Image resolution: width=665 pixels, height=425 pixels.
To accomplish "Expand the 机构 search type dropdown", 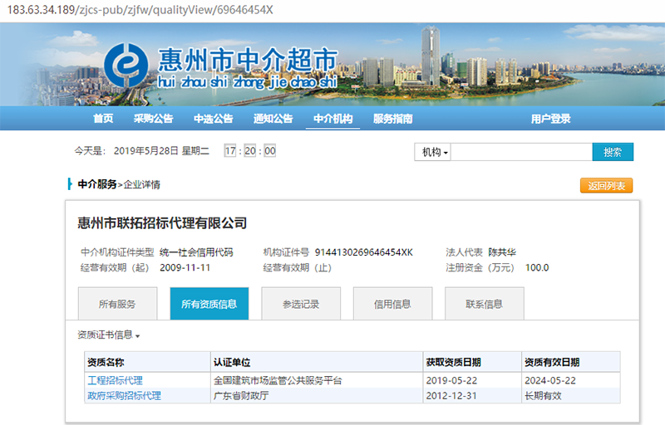I will point(433,153).
